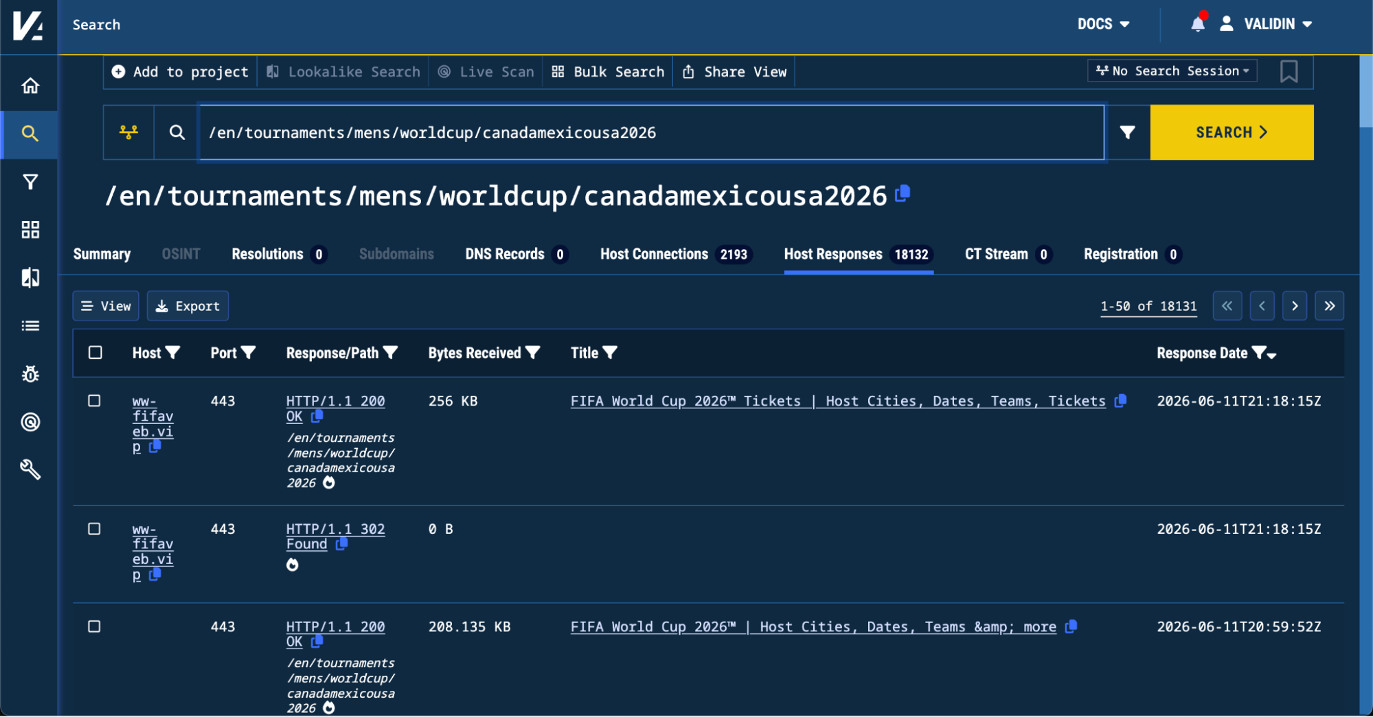Switch to DNS Records tab
This screenshot has height=717, width=1373.
517,255
